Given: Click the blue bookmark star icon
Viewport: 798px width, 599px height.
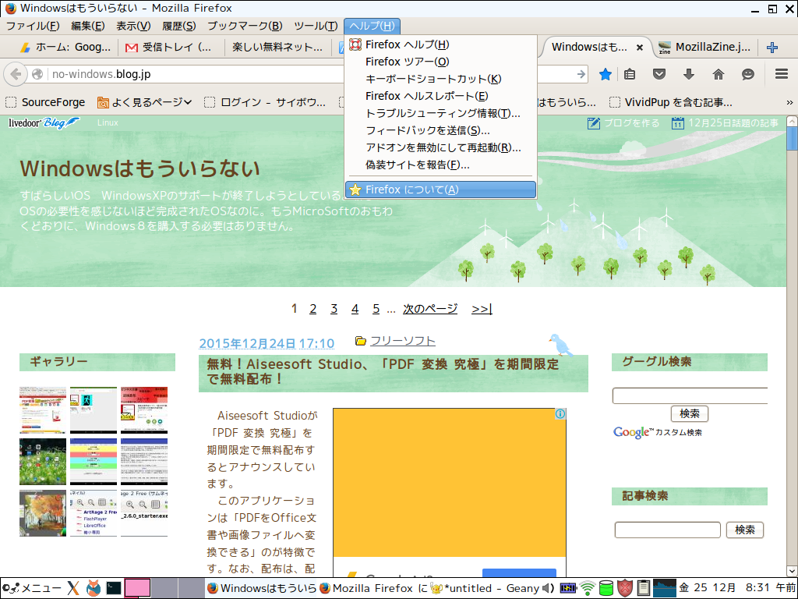Looking at the screenshot, I should click(x=605, y=74).
